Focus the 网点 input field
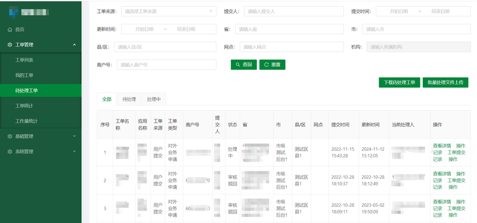477x223 pixels. (292, 47)
